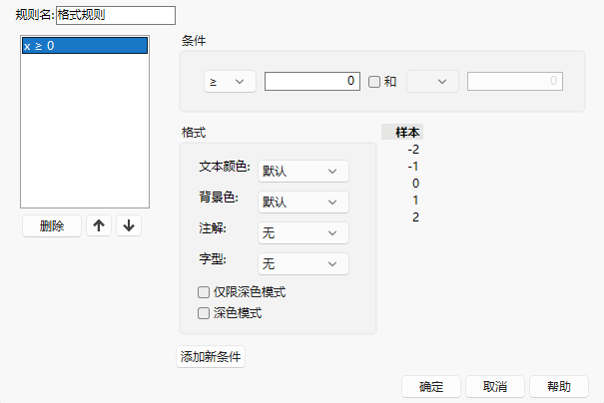Click the disabled second condition value field
Screen dimensions: 604x403
tap(515, 81)
